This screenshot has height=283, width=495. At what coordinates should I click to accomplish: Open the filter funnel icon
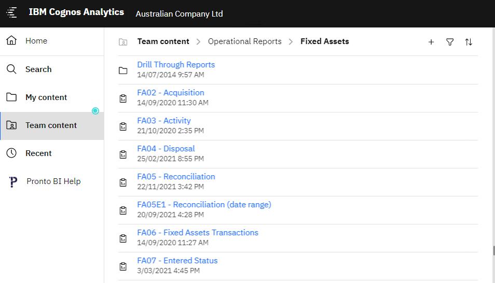tap(450, 42)
